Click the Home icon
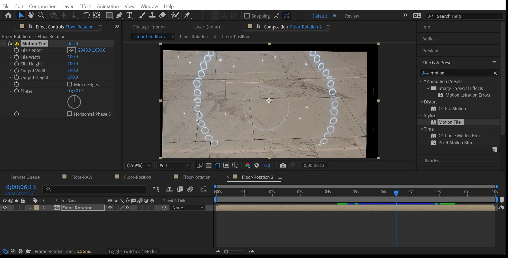508x258 pixels. coord(8,15)
